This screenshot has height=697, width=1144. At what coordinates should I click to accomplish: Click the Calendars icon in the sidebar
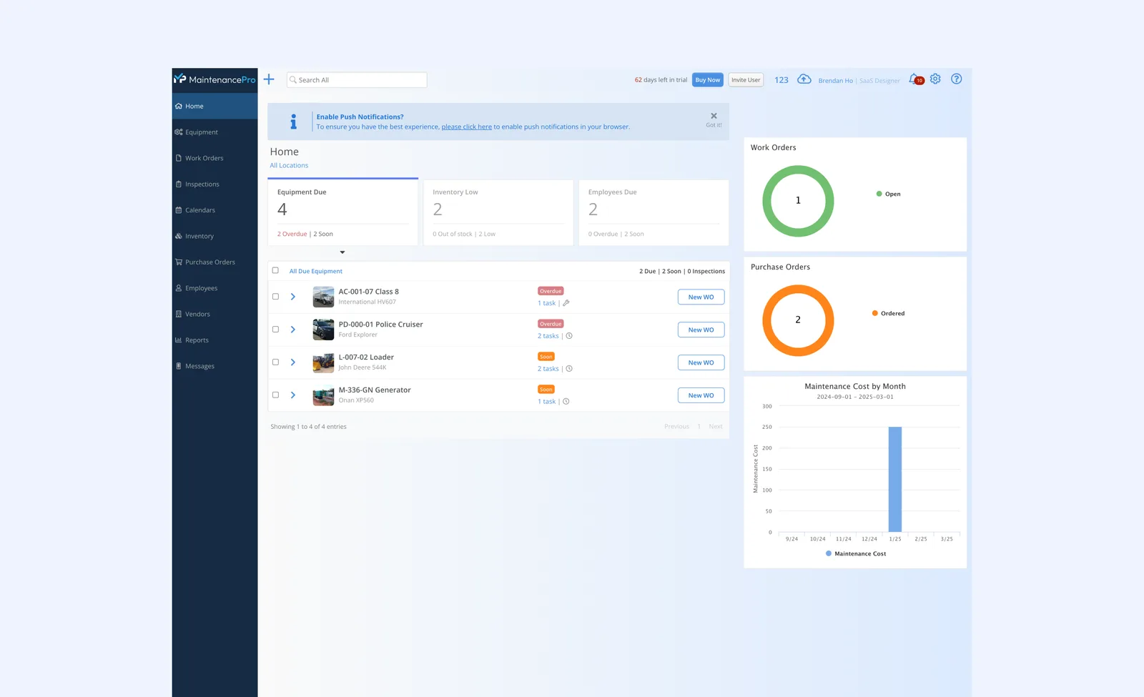(179, 210)
